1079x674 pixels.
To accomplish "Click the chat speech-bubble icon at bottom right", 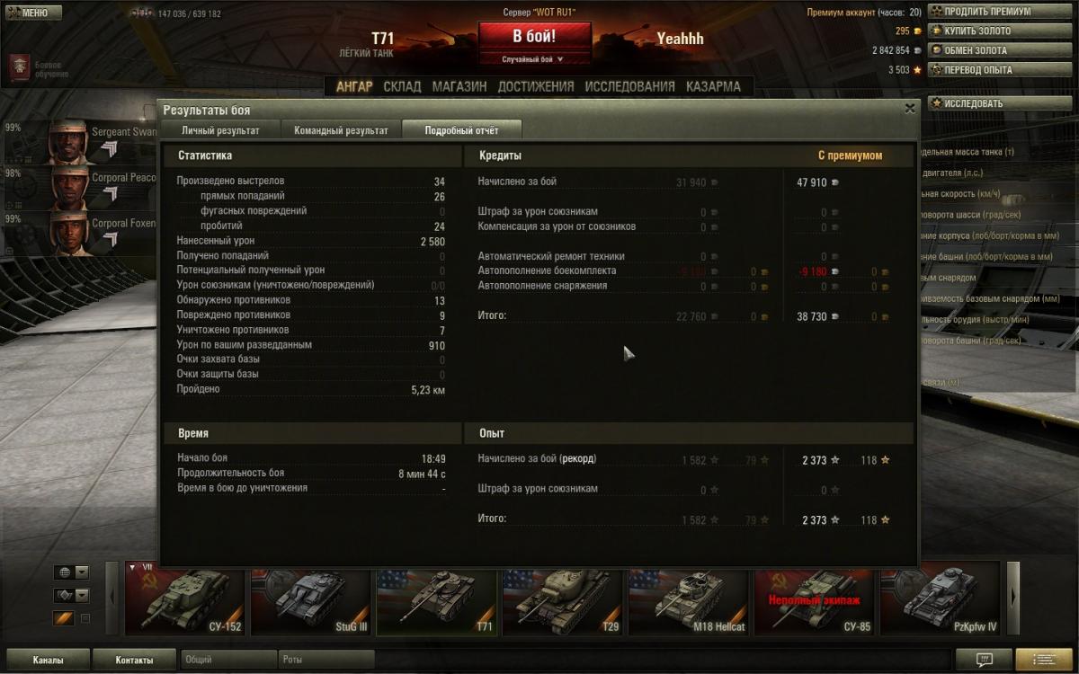I will pos(984,660).
